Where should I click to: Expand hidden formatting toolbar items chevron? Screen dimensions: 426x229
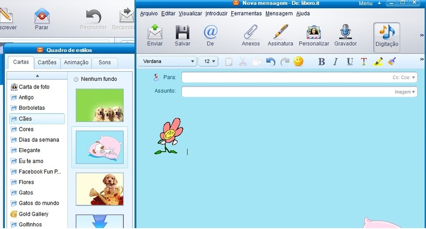(422, 59)
